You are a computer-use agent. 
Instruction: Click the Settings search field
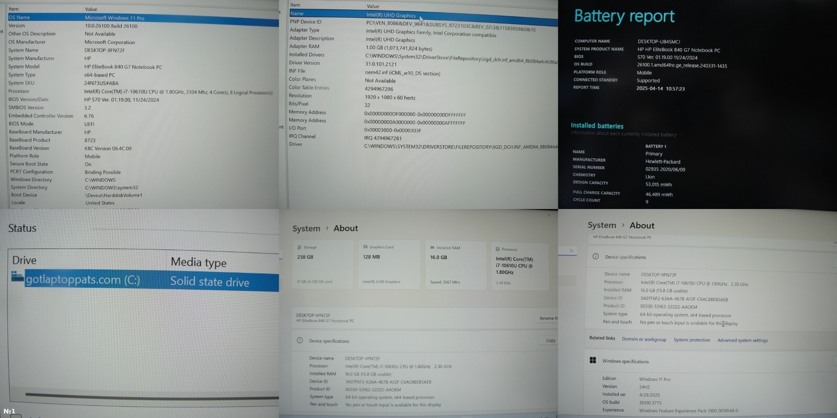568,251
